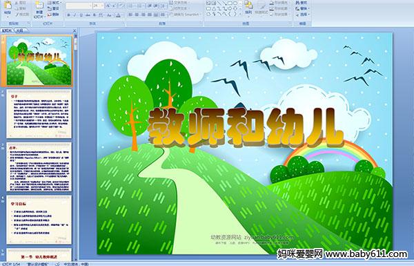This screenshot has height=266, width=414.
Task: Switch to the Outline tab in slide pane
Action: click(x=20, y=30)
